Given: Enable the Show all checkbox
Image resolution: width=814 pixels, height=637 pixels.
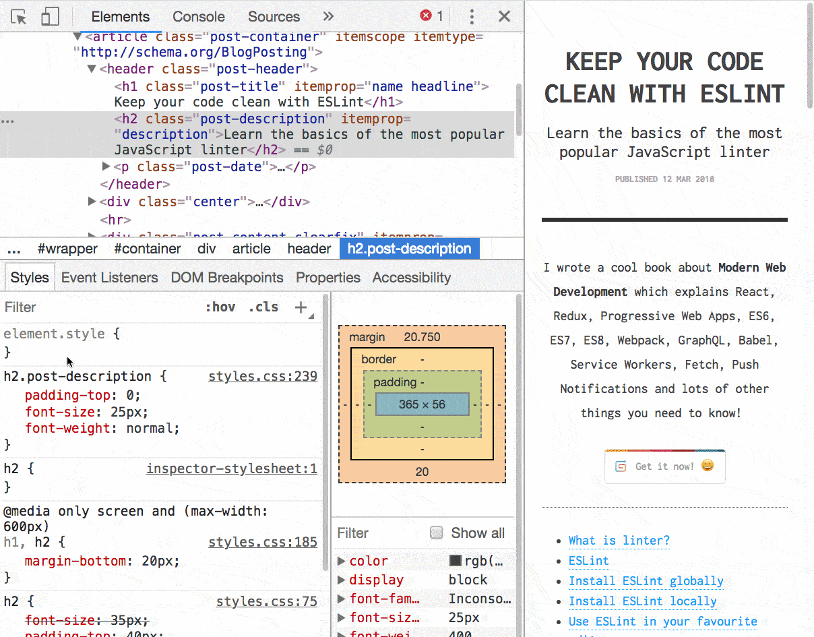Looking at the screenshot, I should (437, 533).
